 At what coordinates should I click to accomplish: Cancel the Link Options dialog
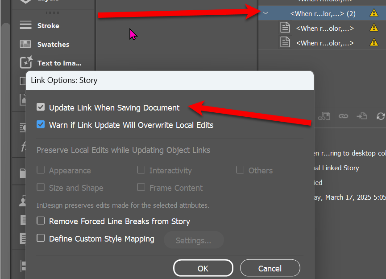[x=270, y=268]
